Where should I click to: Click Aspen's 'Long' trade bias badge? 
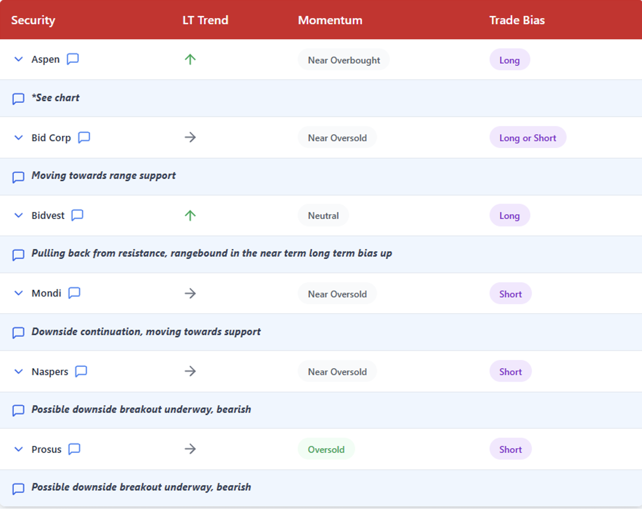[509, 60]
